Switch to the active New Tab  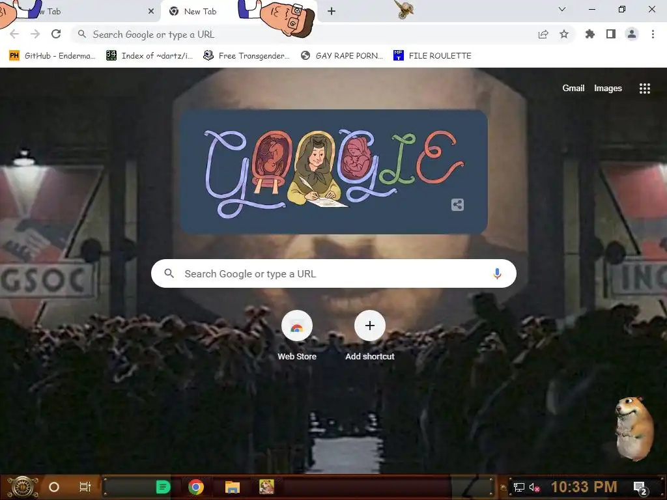pyautogui.click(x=200, y=12)
